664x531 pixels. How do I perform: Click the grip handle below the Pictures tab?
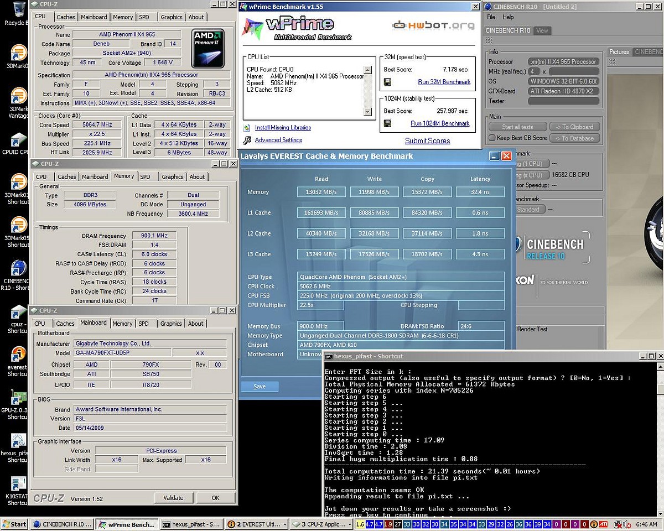(x=613, y=61)
